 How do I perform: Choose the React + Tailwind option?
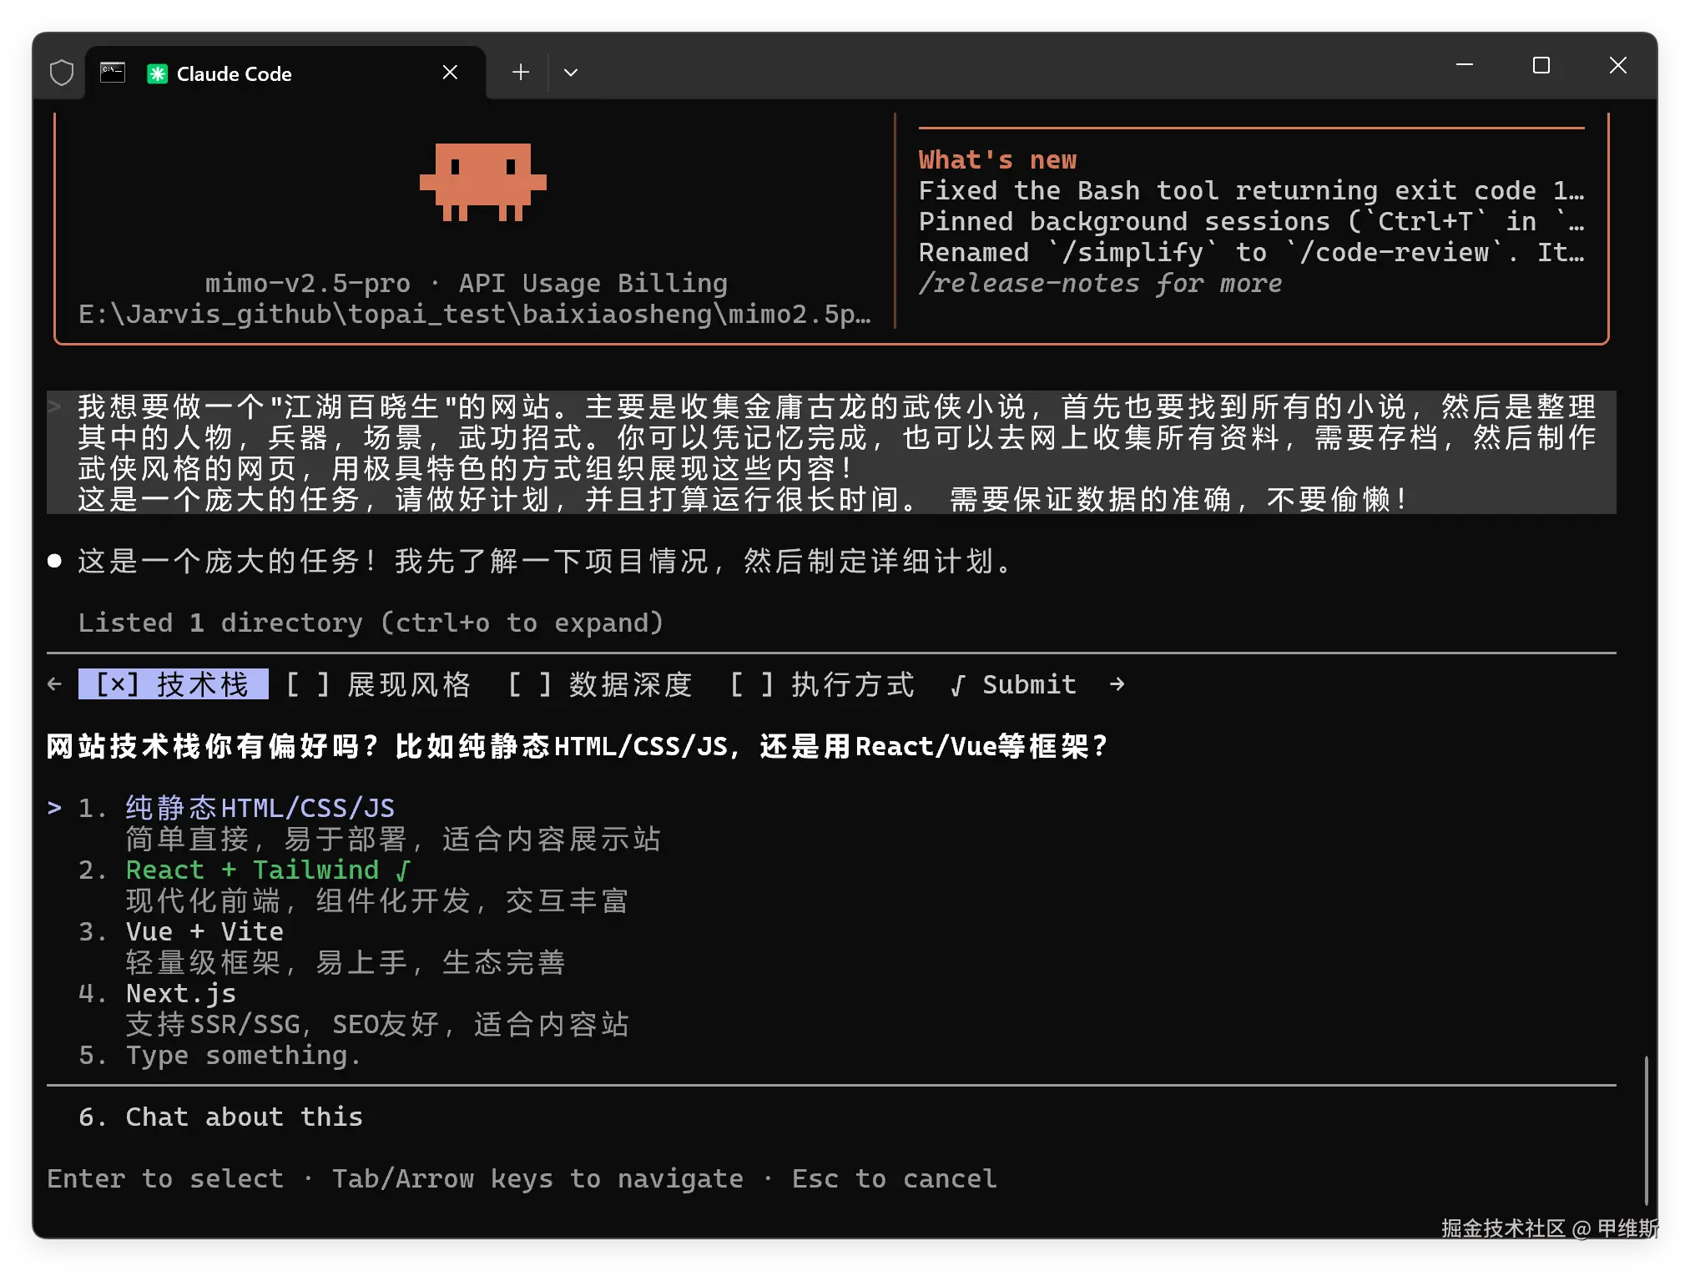click(x=268, y=870)
